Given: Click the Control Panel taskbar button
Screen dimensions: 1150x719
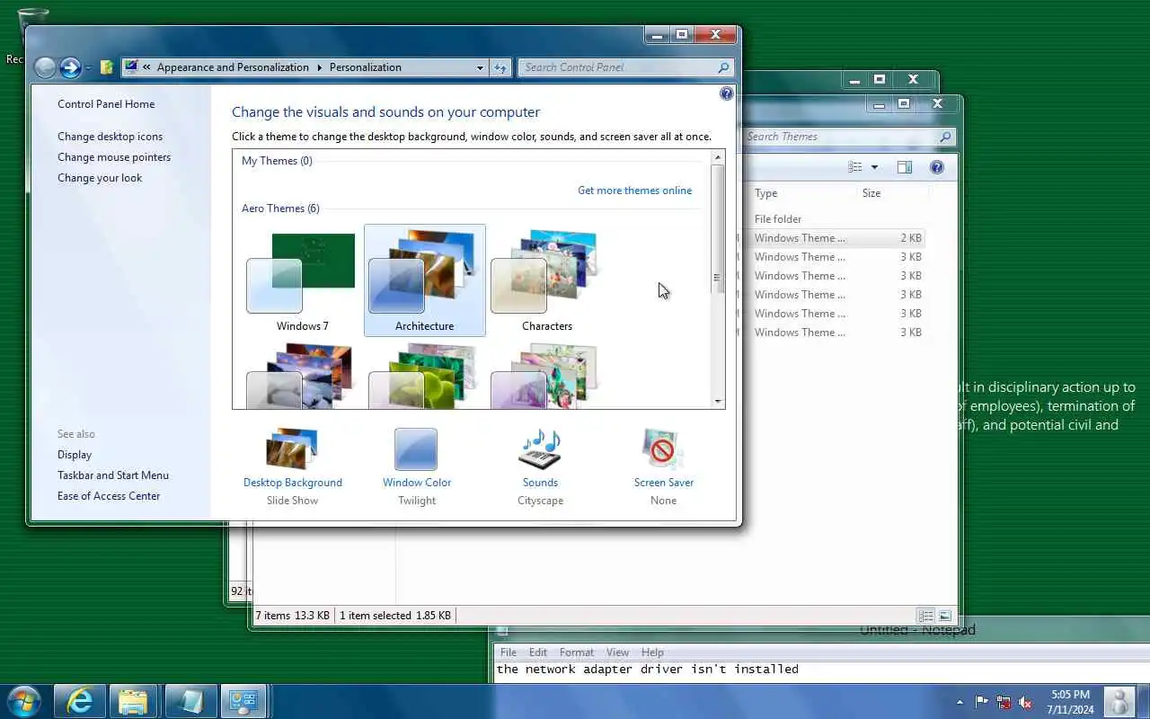Looking at the screenshot, I should coord(243,701).
